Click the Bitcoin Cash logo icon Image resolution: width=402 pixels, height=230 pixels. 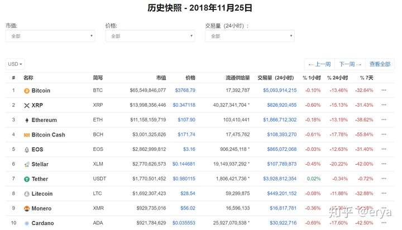[27, 135]
